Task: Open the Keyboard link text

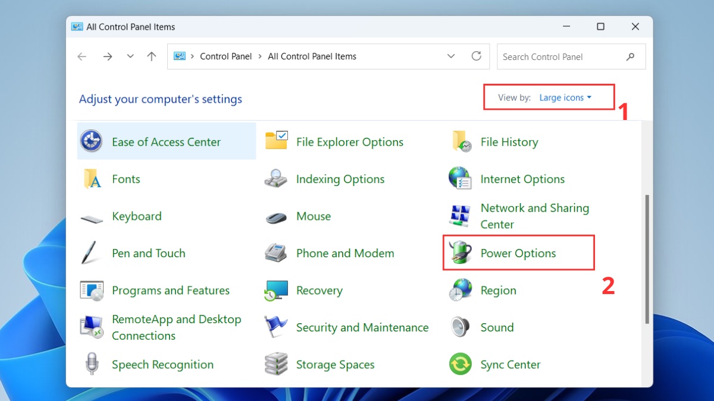Action: (x=137, y=216)
